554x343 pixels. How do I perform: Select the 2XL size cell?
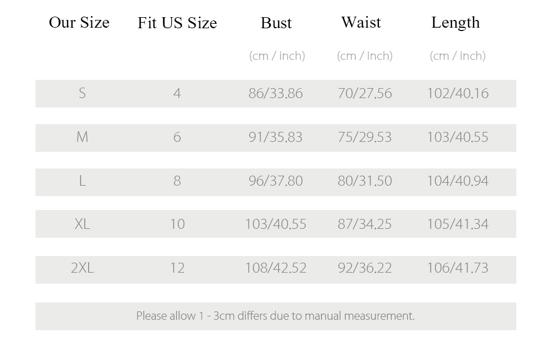[x=82, y=268]
